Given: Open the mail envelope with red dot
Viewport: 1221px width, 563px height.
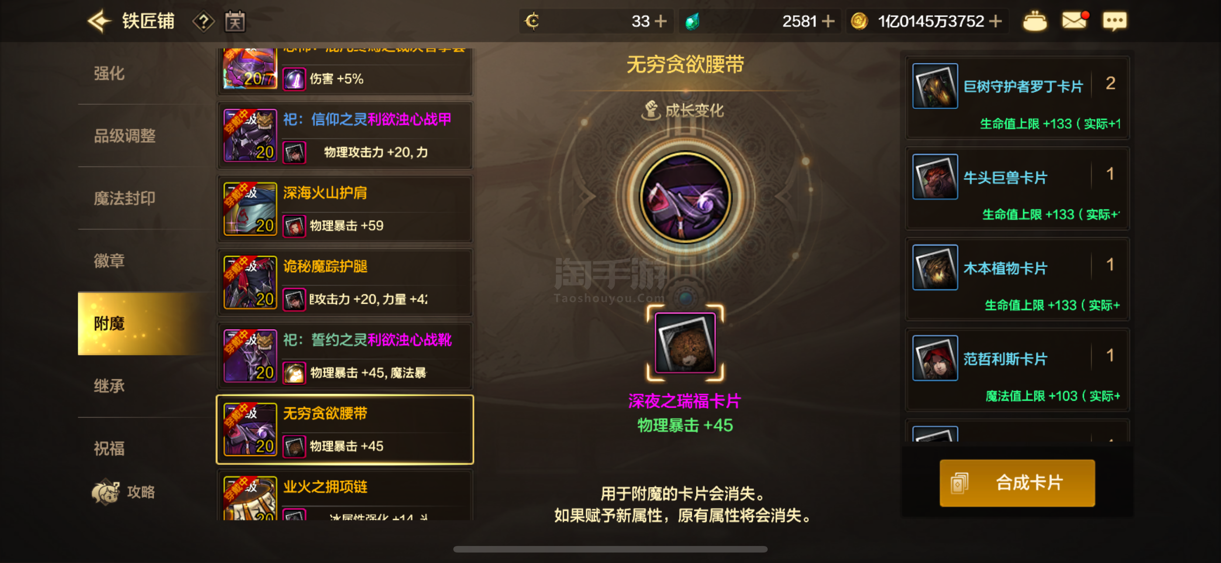Looking at the screenshot, I should [1075, 21].
